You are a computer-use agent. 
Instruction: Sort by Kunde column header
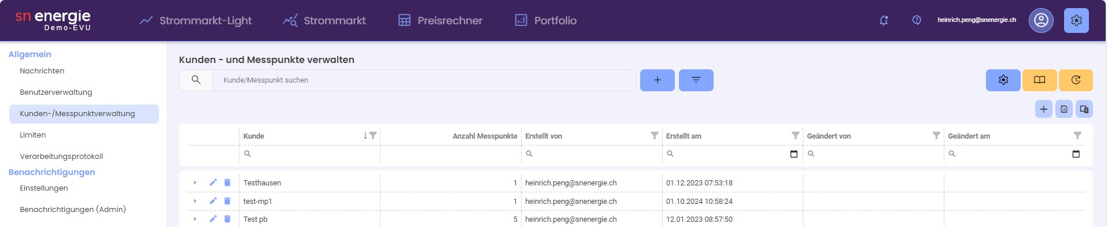(254, 136)
